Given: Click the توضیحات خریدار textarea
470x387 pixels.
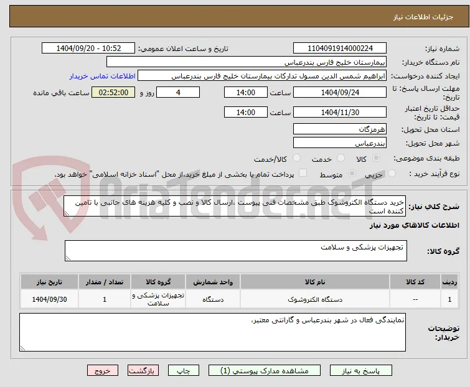Looking at the screenshot, I should (x=212, y=332).
